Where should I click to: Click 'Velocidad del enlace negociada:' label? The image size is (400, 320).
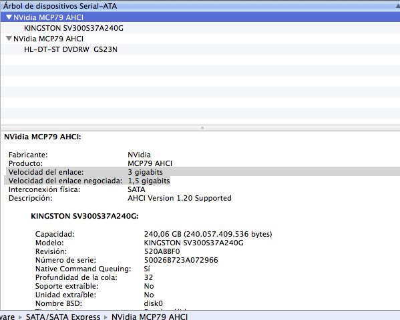tap(65, 181)
